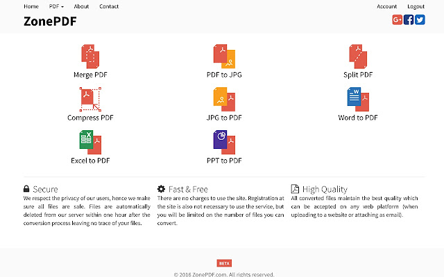Image resolution: width=444 pixels, height=277 pixels.
Task: Choose the JPG to PDF icon
Action: 224,99
